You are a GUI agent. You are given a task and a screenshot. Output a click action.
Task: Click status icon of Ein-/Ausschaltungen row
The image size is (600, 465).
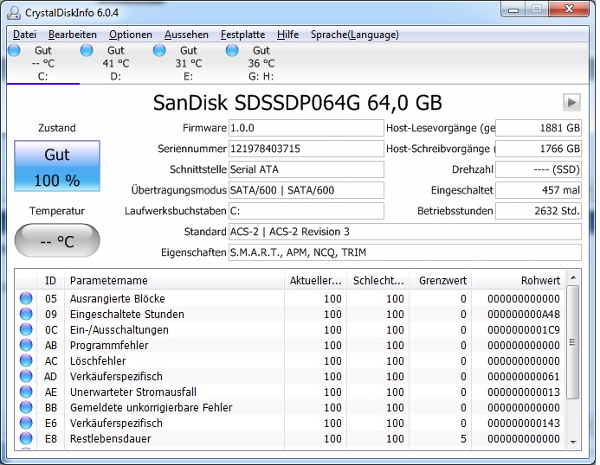[26, 329]
